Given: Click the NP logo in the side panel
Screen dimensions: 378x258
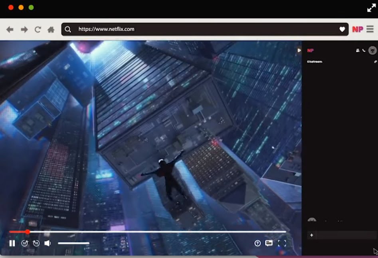Looking at the screenshot, I should point(310,50).
